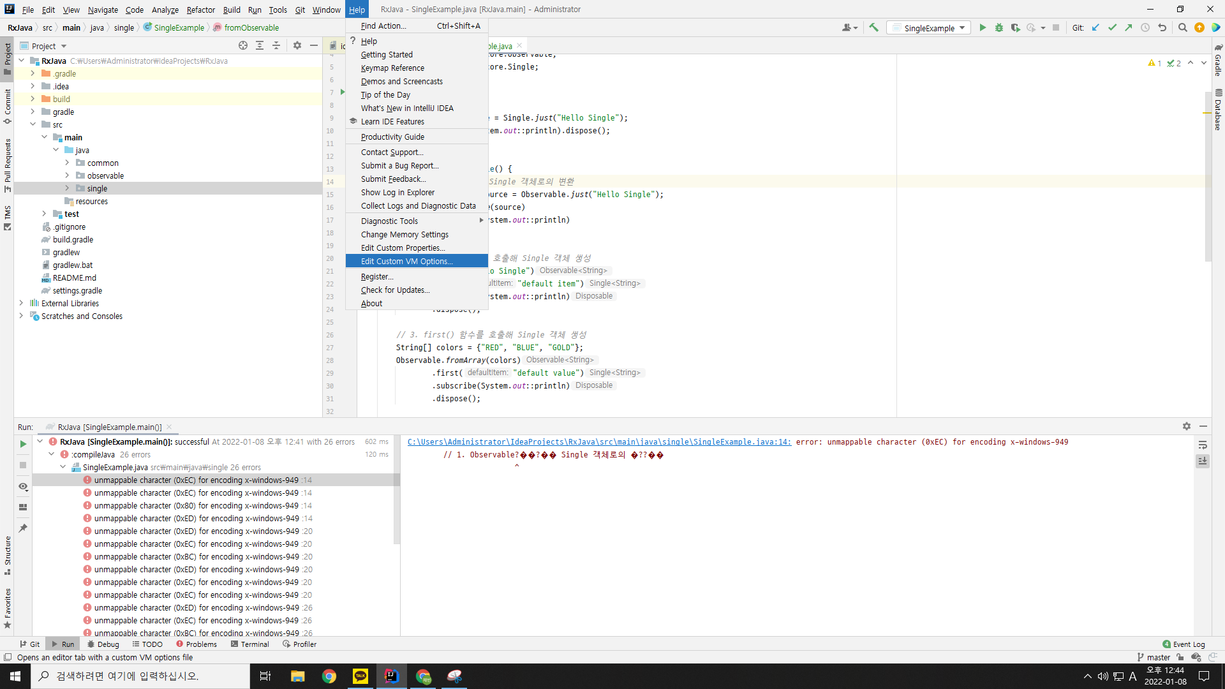The width and height of the screenshot is (1225, 689).
Task: Open Project panel settings gear
Action: click(x=297, y=45)
